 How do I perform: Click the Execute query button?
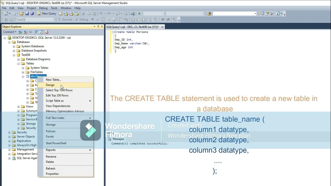(65, 19)
